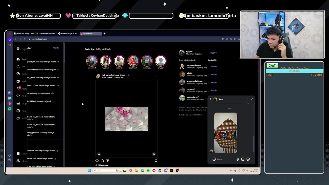The image size is (329, 185).
Task: Like the post with the heart icon
Action: tap(97, 161)
